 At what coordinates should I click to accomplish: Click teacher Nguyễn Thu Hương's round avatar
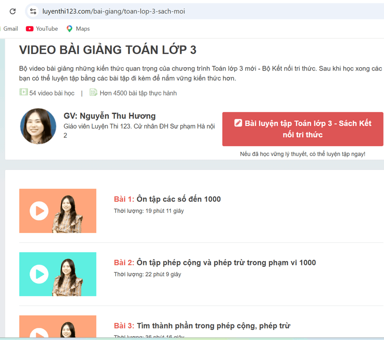coord(38,126)
